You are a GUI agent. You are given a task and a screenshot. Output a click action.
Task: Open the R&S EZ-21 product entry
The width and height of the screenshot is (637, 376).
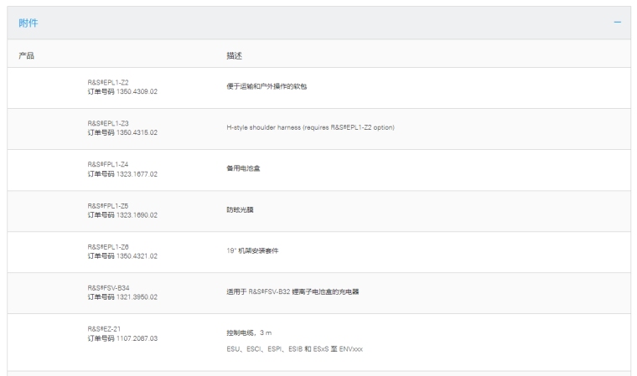106,329
